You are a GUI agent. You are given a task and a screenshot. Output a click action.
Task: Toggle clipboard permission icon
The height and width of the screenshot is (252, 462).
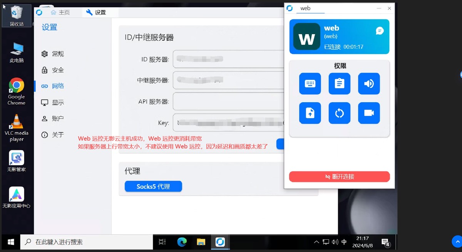pos(339,84)
